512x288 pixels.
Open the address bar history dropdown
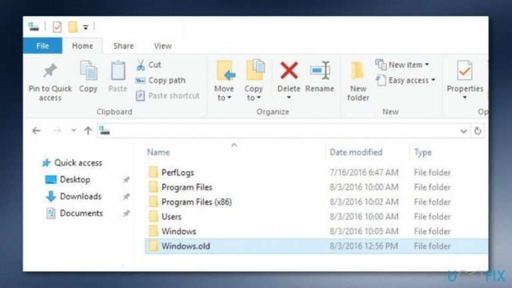463,131
